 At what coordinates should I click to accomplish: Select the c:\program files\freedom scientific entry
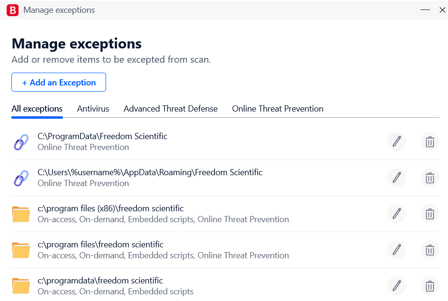point(100,245)
